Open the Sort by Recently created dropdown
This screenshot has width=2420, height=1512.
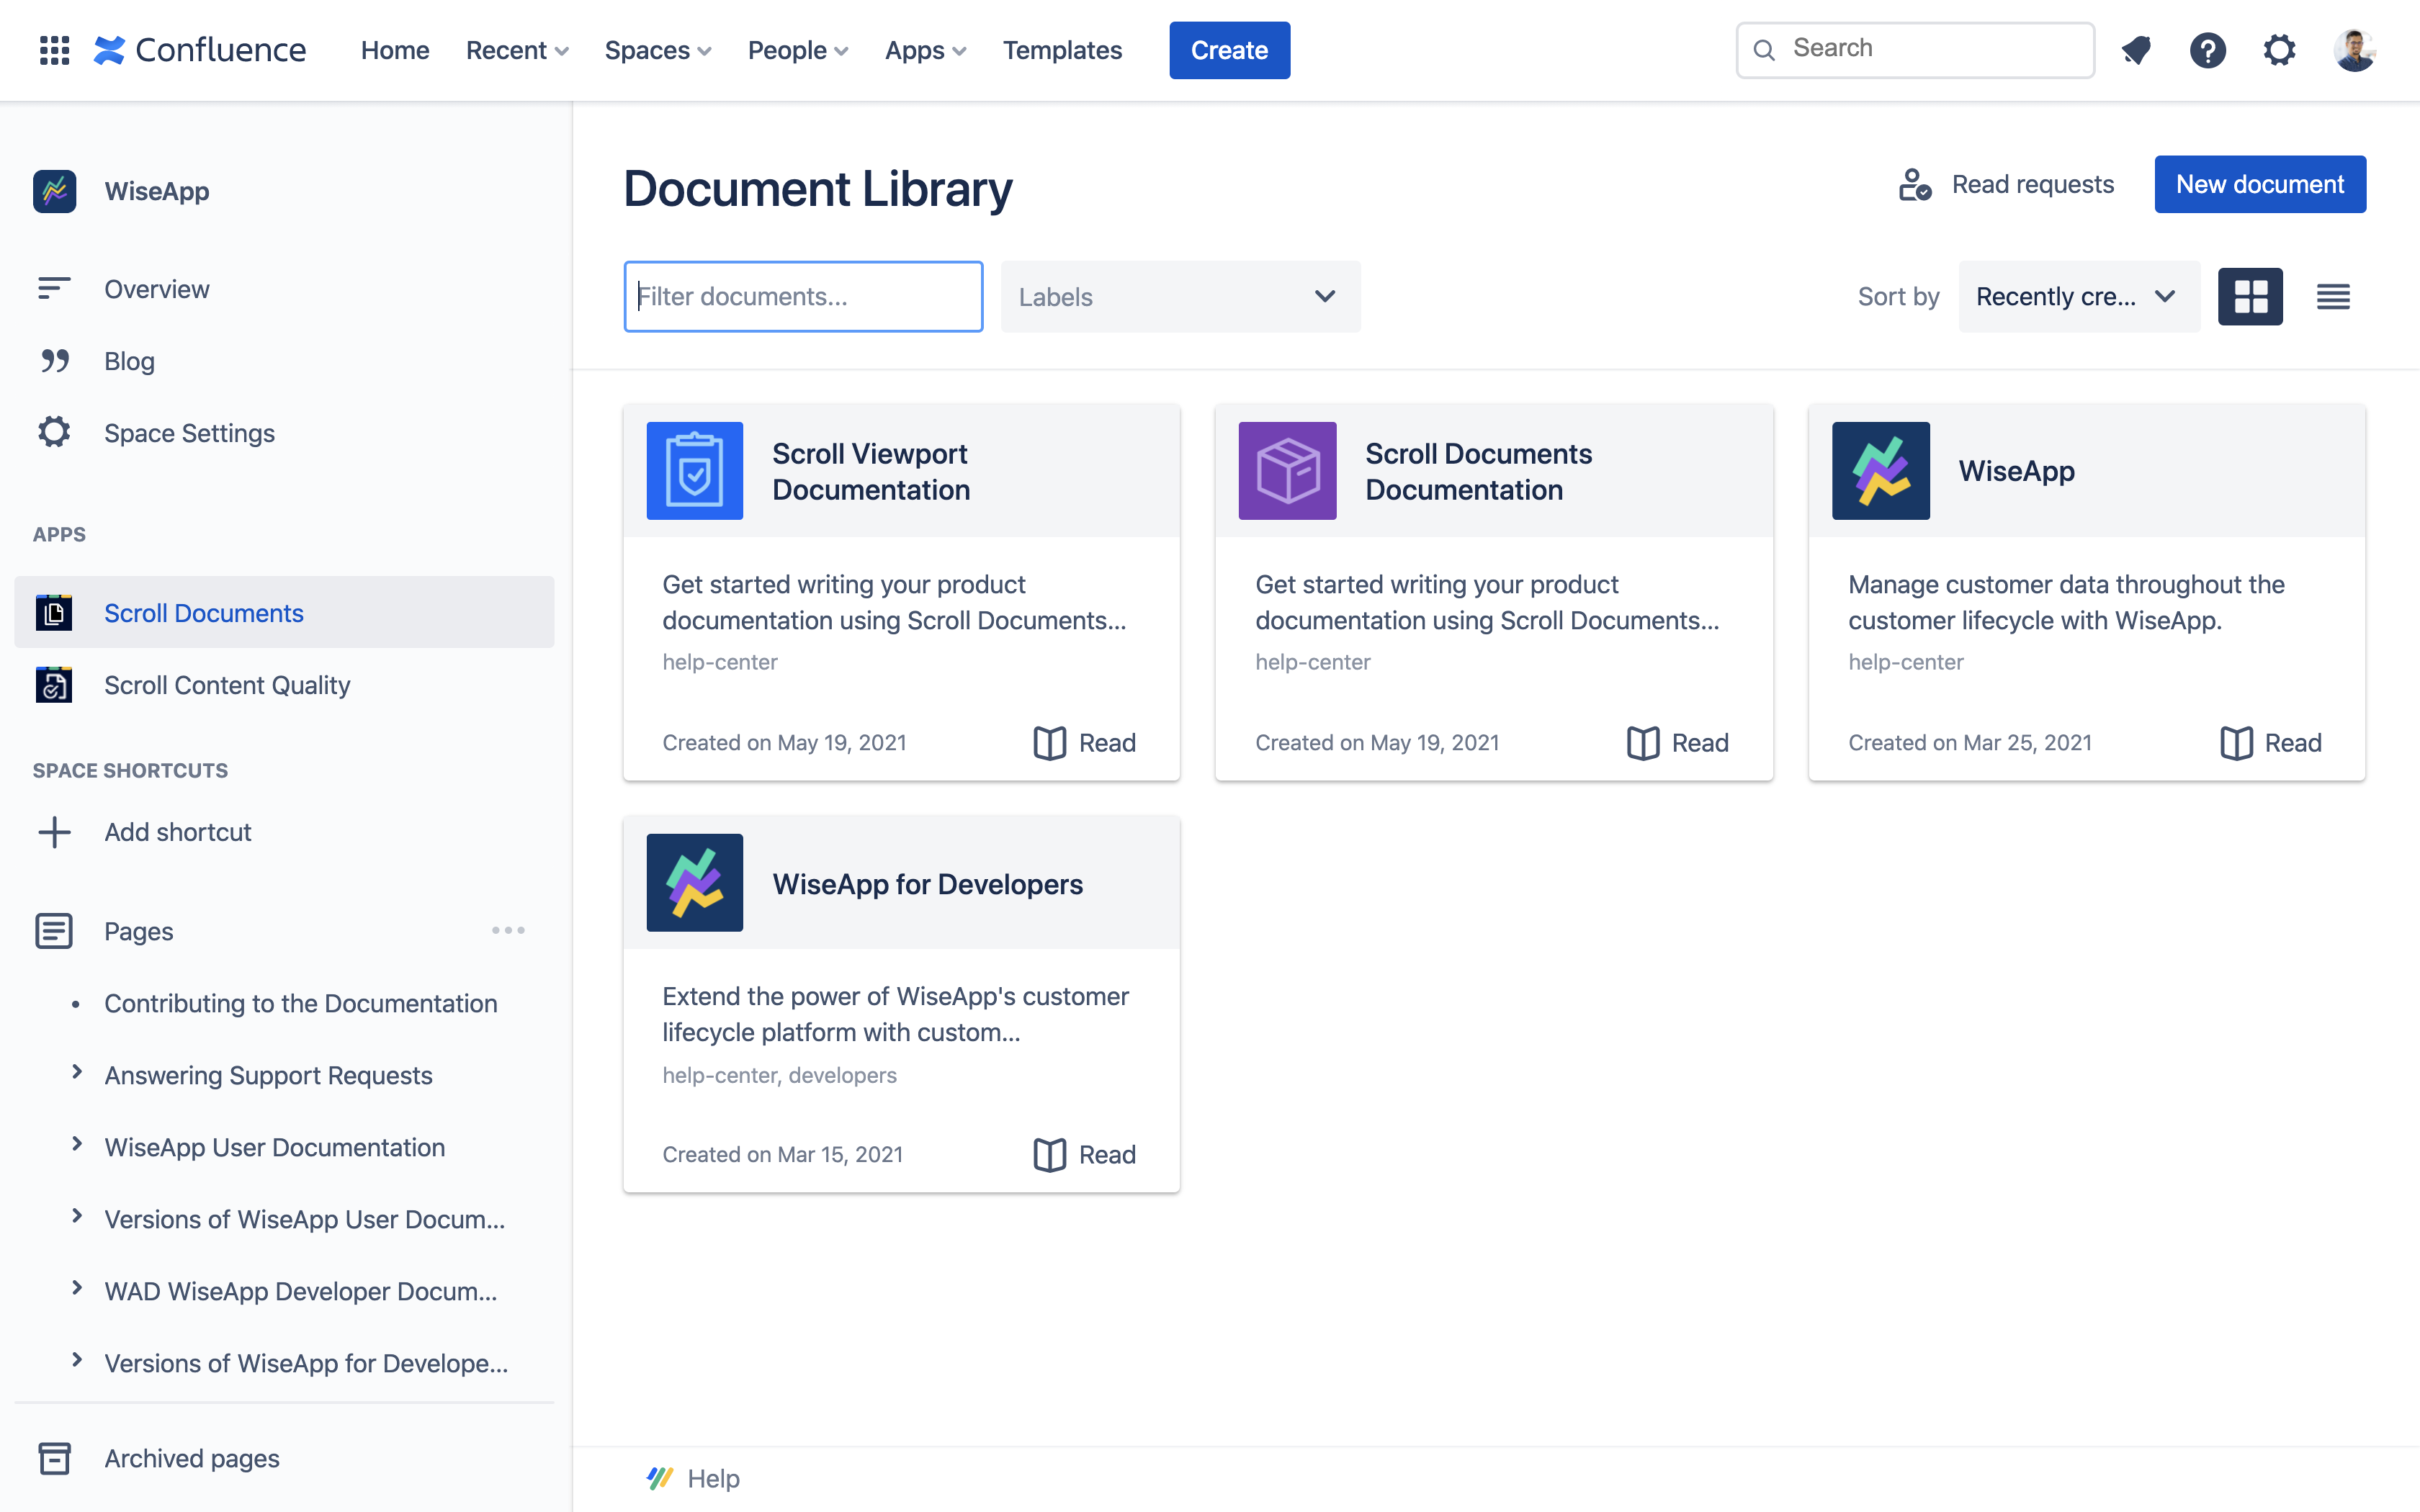2078,296
